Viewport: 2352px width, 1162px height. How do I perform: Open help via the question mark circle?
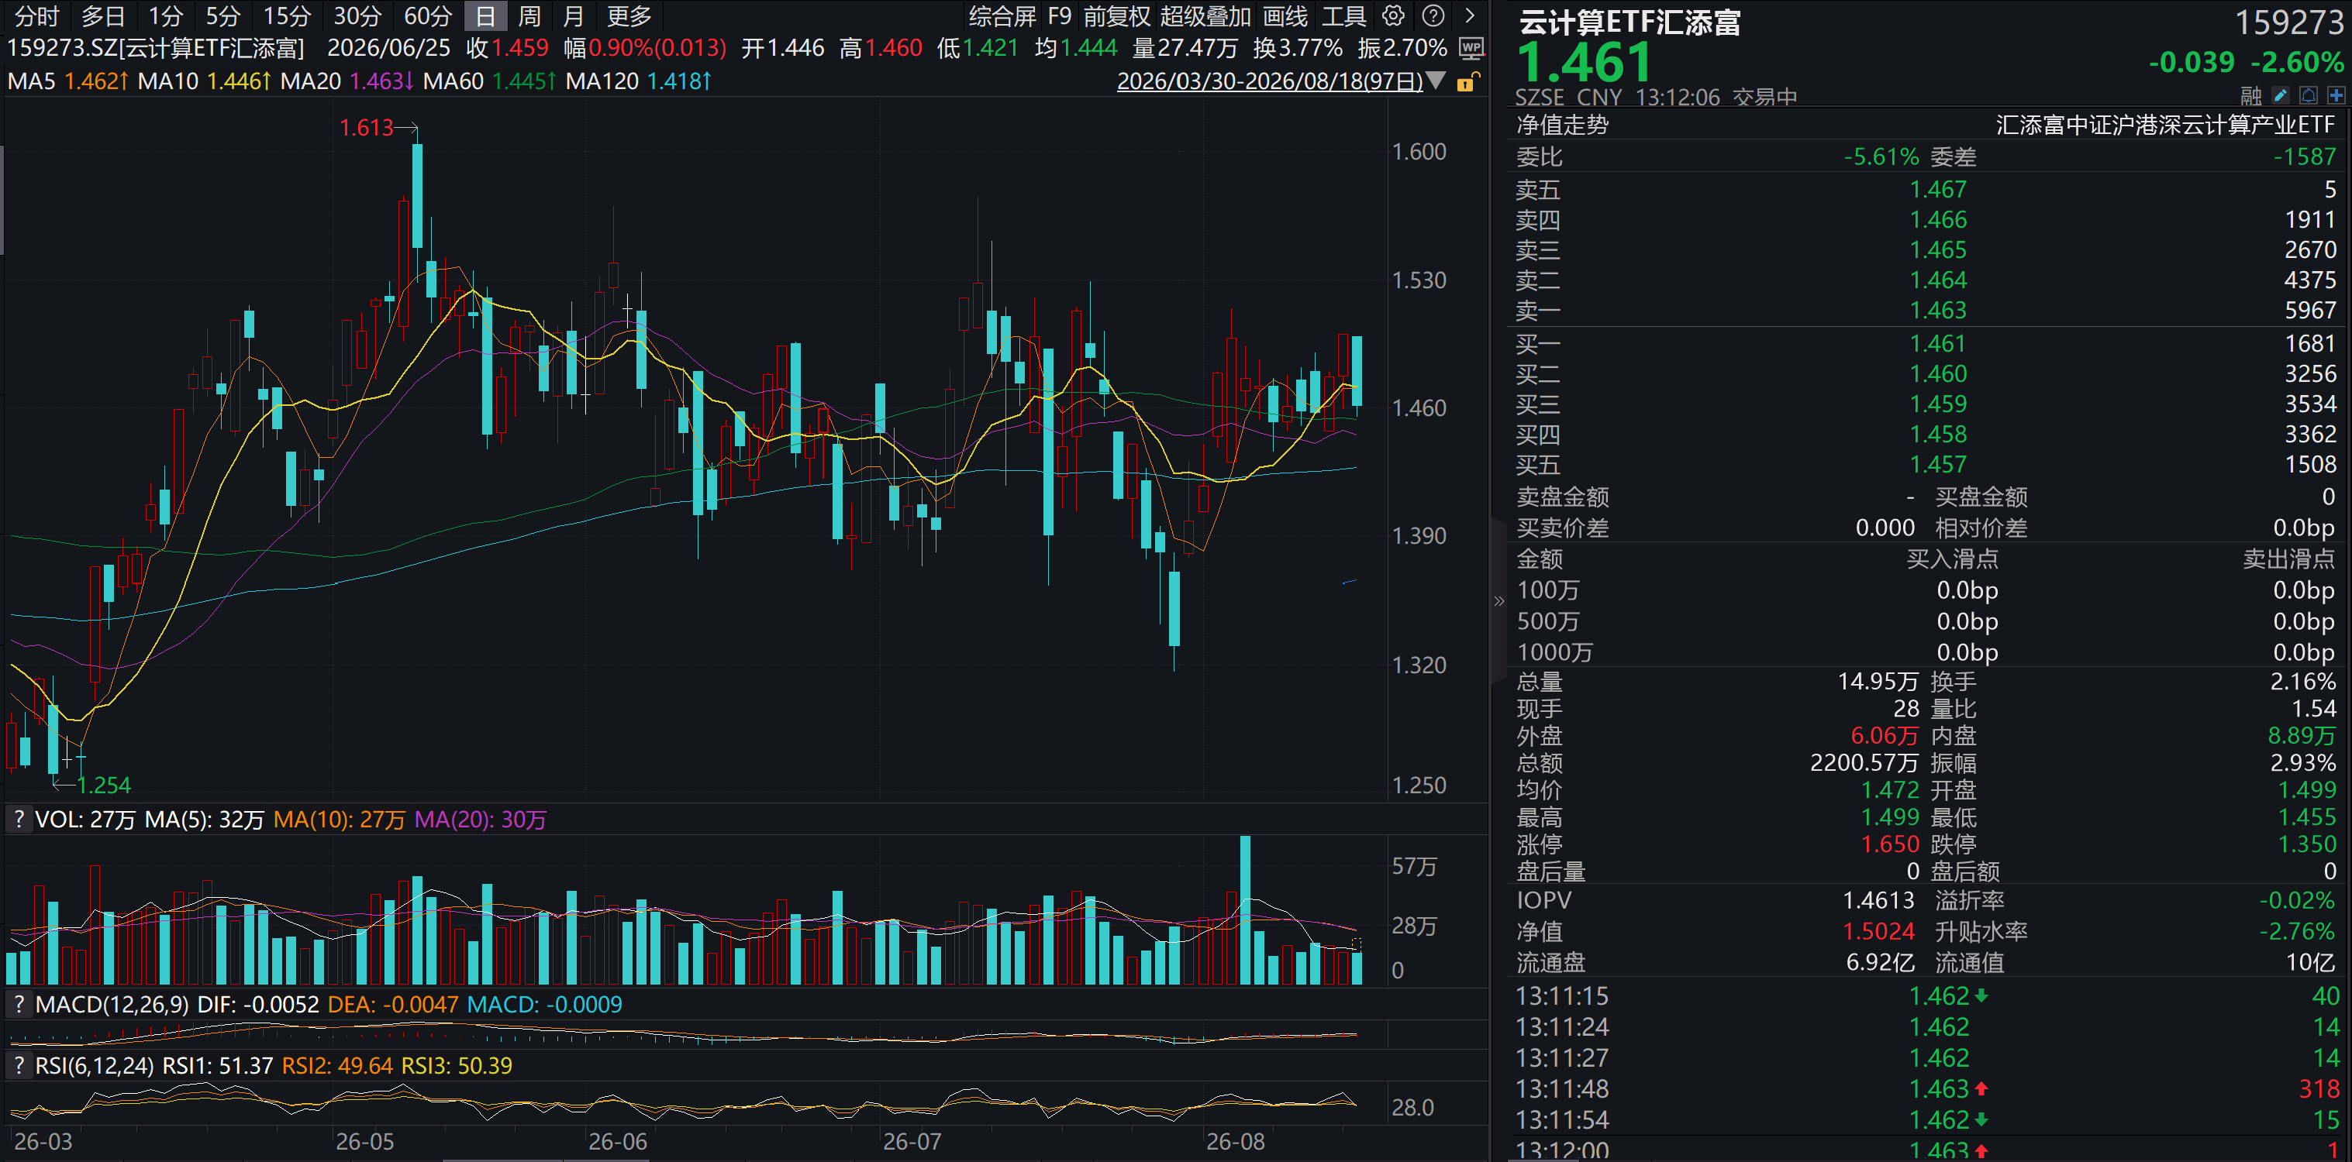click(x=1433, y=15)
